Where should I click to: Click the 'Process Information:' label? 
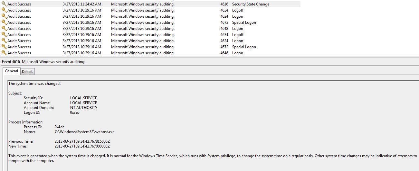(26, 122)
